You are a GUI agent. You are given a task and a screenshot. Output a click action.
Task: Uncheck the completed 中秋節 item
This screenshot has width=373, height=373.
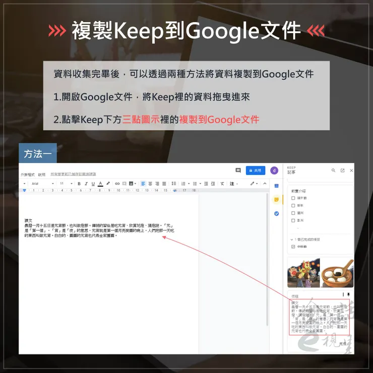pyautogui.click(x=293, y=246)
